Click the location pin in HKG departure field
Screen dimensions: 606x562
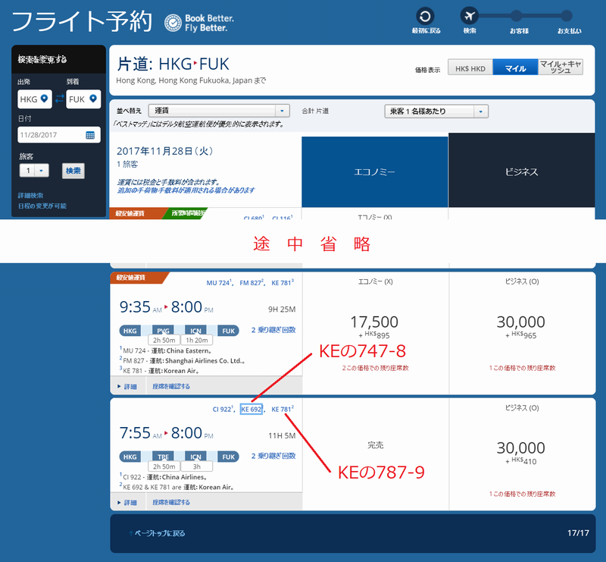pyautogui.click(x=45, y=99)
